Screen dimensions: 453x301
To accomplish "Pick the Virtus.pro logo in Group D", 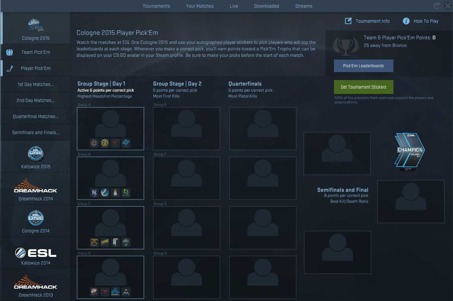I will click(94, 292).
